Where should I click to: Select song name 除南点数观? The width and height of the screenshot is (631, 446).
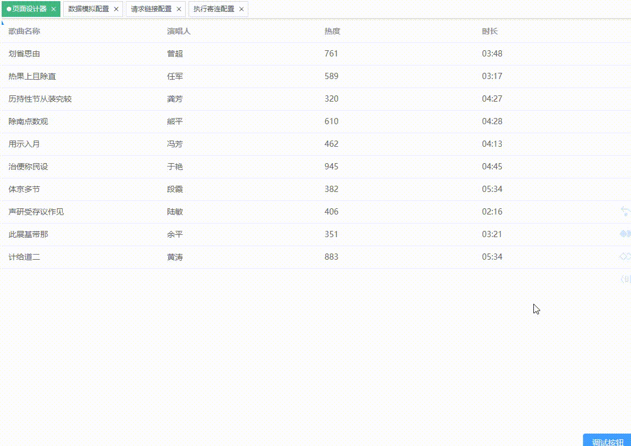pos(28,121)
